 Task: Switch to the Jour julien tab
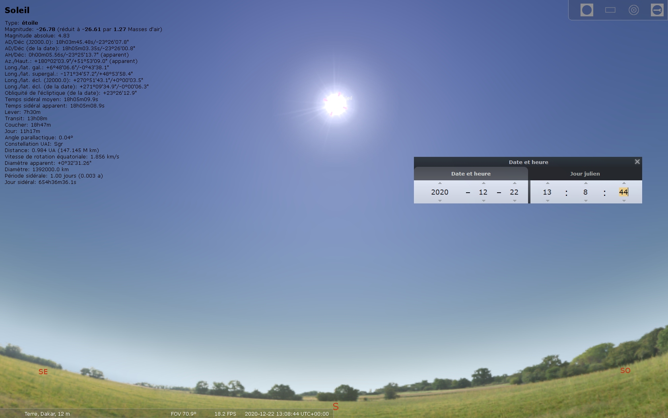tap(585, 174)
